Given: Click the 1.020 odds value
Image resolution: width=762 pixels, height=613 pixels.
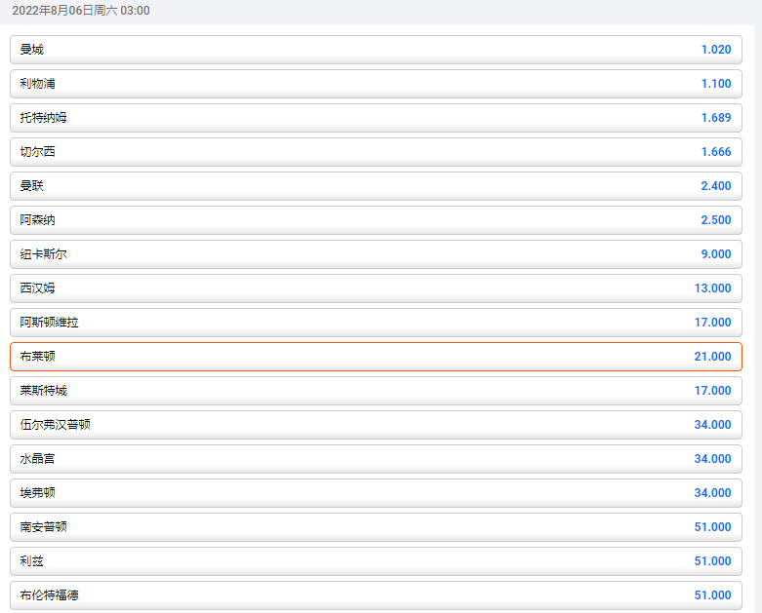Looking at the screenshot, I should 715,50.
